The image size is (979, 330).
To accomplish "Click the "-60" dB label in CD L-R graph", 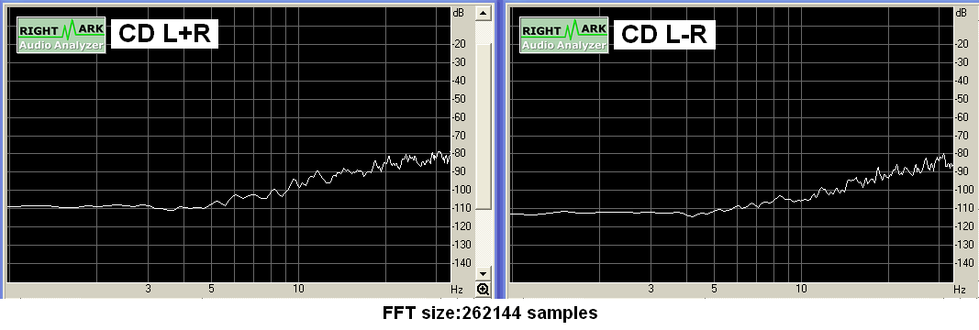I will coord(963,116).
